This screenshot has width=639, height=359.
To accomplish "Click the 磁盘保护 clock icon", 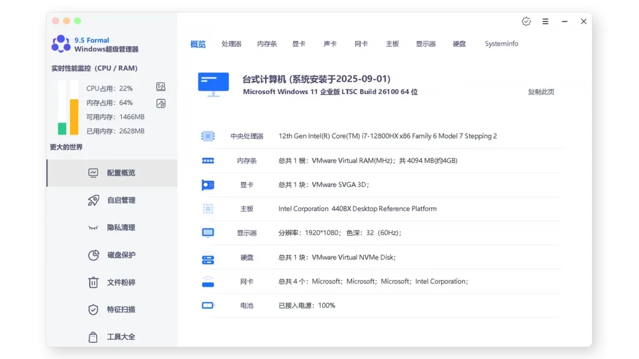I will click(x=94, y=255).
